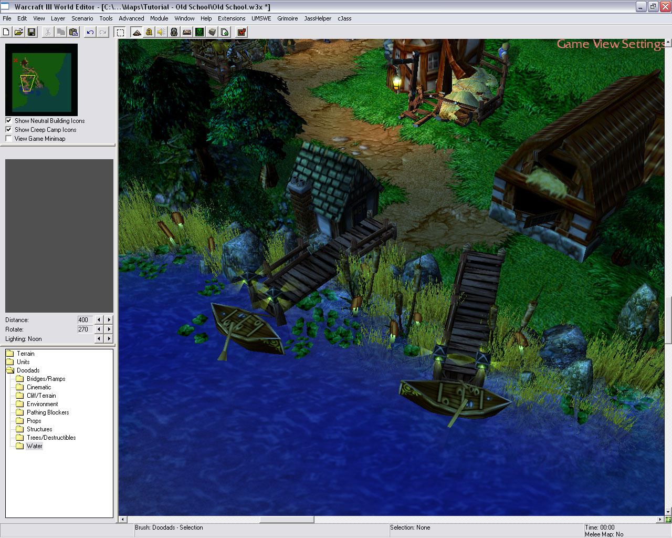Open the cJass menu
Screen dimensions: 672x538
(x=344, y=18)
